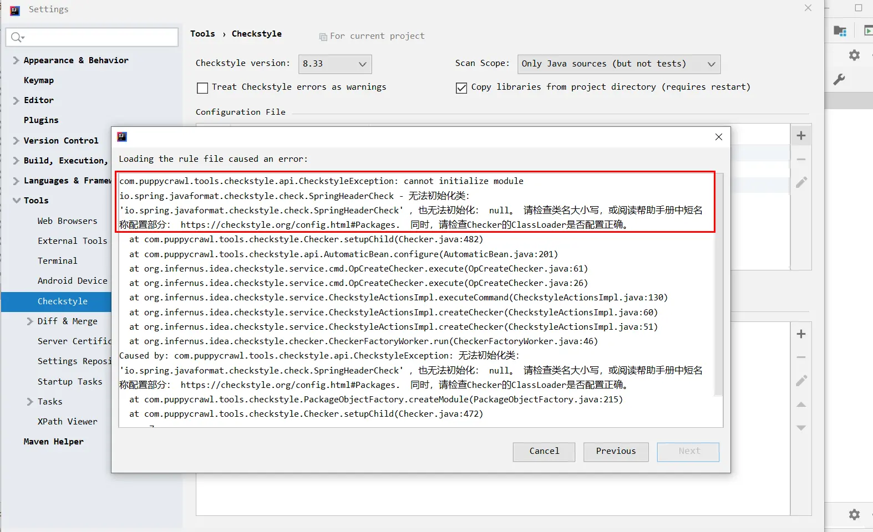Viewport: 873px width, 532px height.
Task: Expand Diff & Merge node
Action: pyautogui.click(x=30, y=321)
